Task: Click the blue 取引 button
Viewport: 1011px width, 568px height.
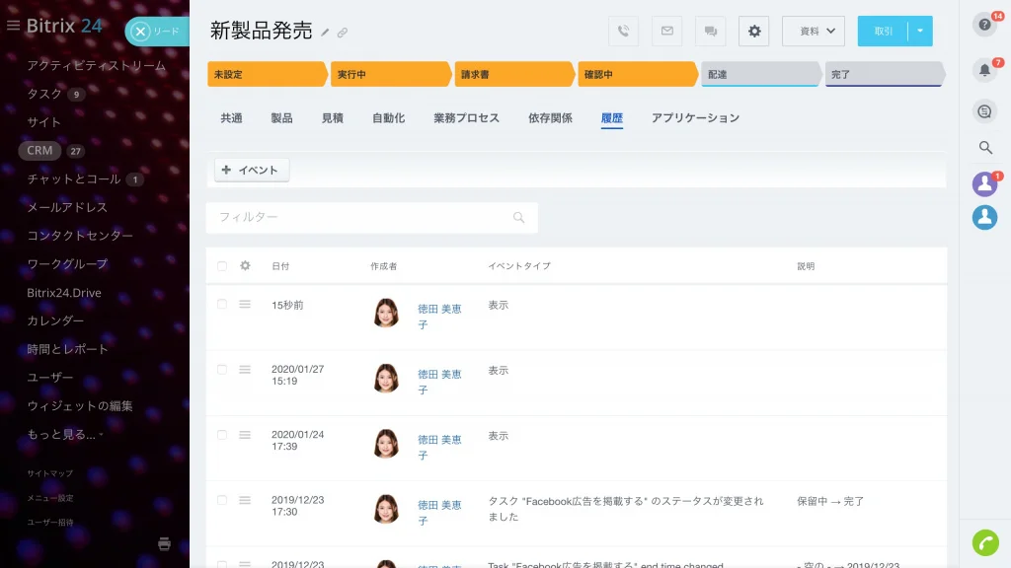Action: click(883, 31)
